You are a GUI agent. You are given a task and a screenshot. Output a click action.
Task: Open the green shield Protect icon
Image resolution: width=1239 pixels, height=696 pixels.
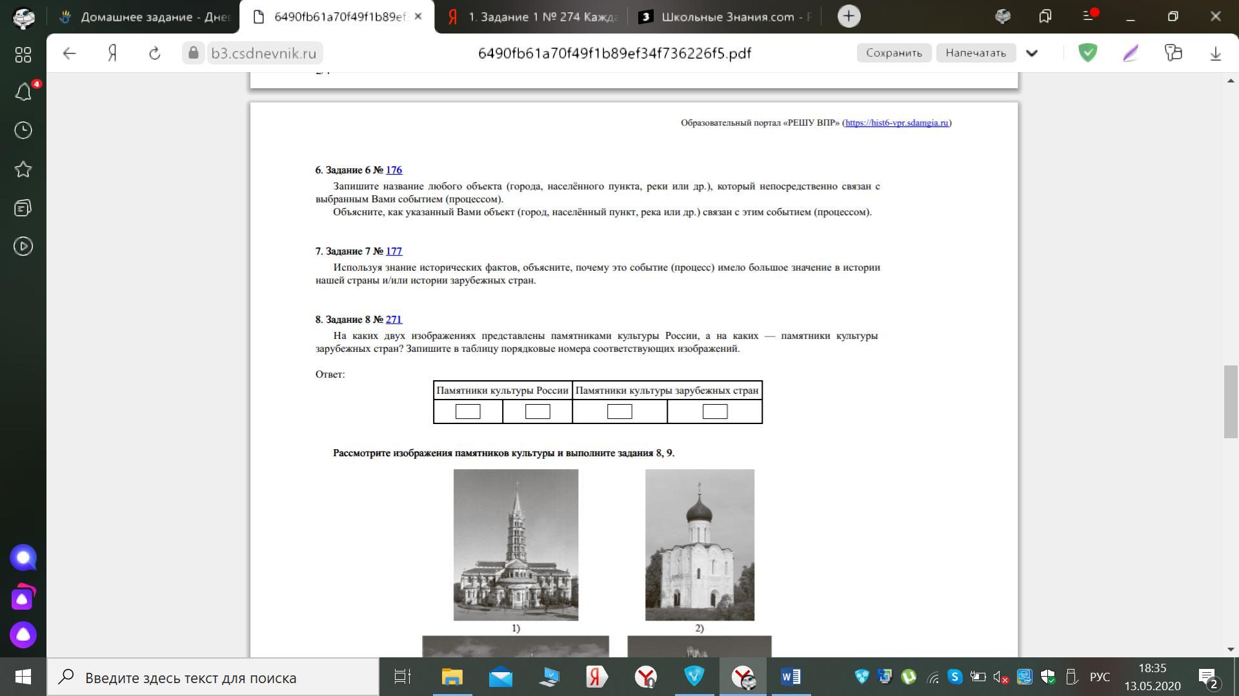[x=1088, y=53]
